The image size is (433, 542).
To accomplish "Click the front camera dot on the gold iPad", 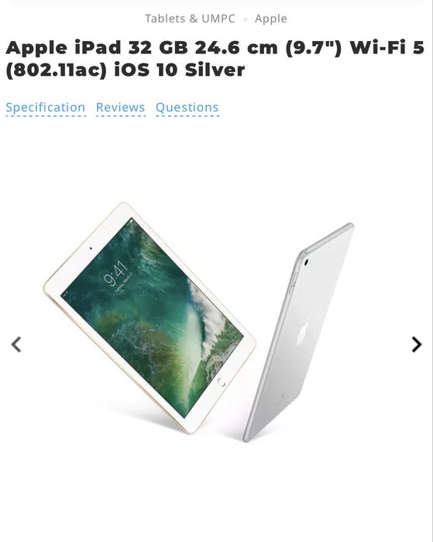I will coord(91,248).
